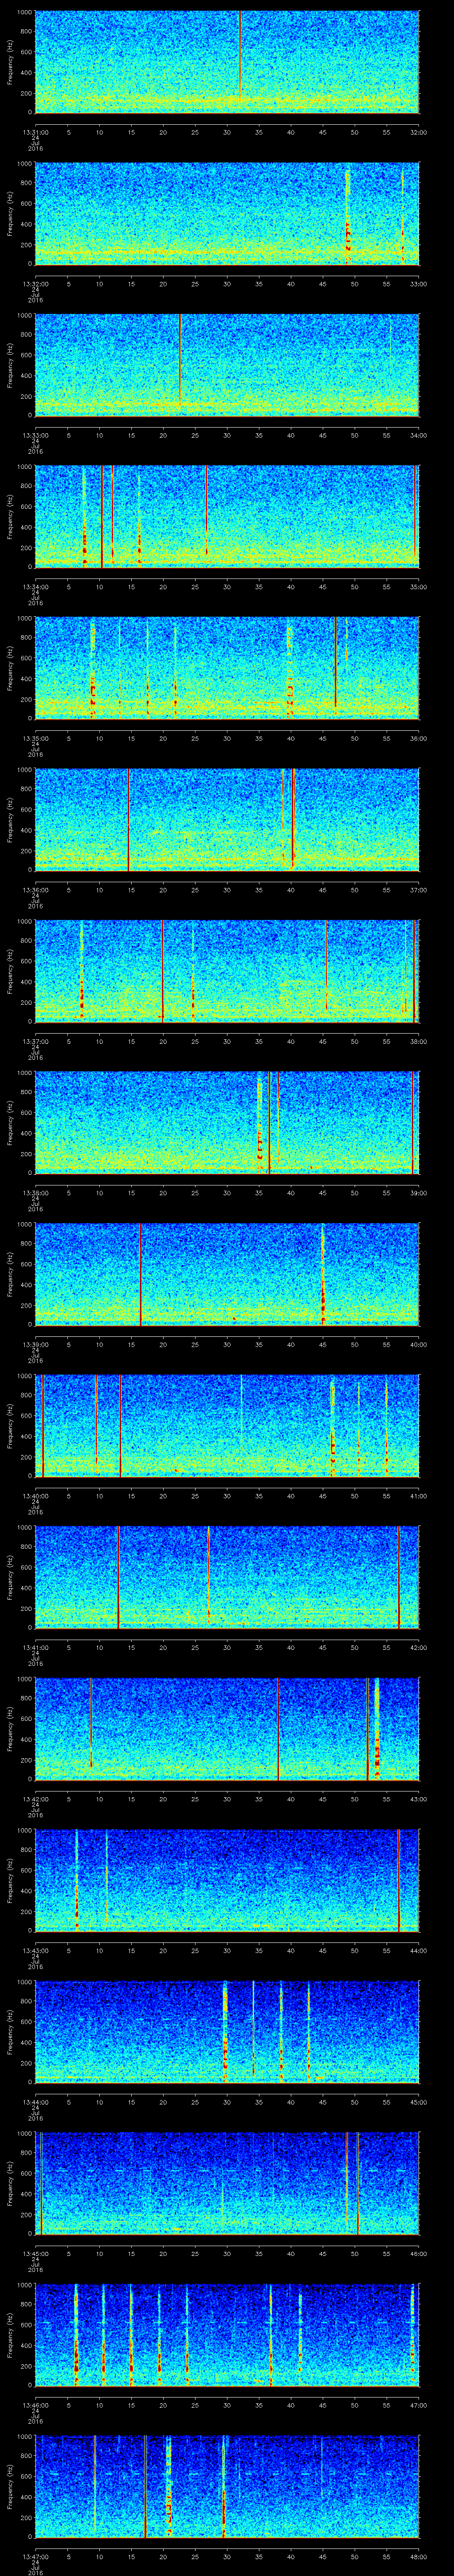Open the spectrogram panel starting at 13:31:00

pyautogui.click(x=227, y=62)
